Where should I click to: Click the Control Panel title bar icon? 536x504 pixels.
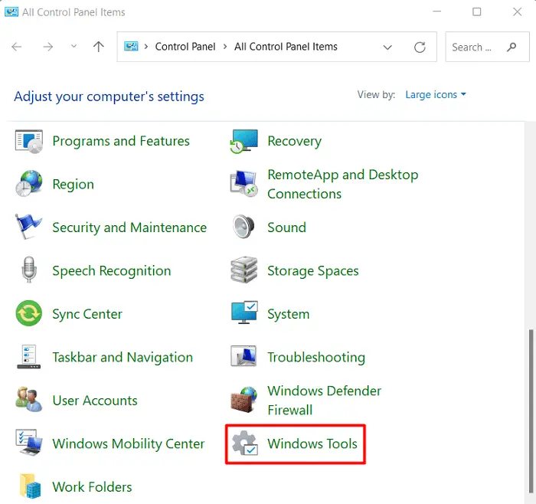click(x=11, y=12)
